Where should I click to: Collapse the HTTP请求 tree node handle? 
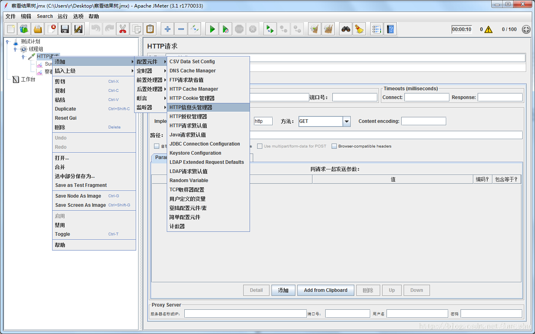(23, 57)
